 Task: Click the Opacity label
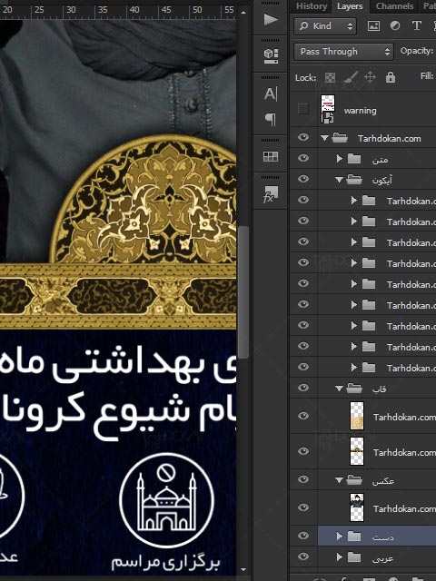pos(417,51)
